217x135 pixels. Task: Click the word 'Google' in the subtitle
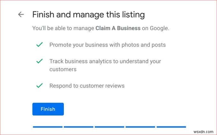click(159, 28)
